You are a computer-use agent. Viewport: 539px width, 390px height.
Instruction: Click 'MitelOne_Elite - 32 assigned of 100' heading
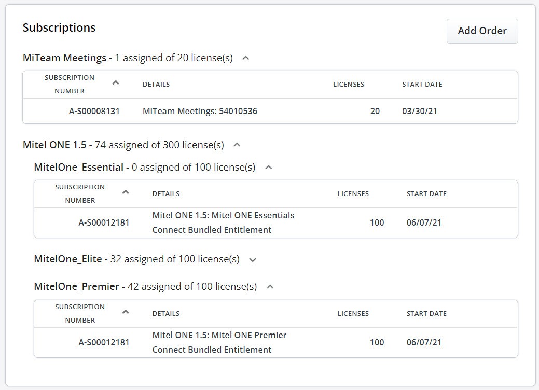[136, 259]
